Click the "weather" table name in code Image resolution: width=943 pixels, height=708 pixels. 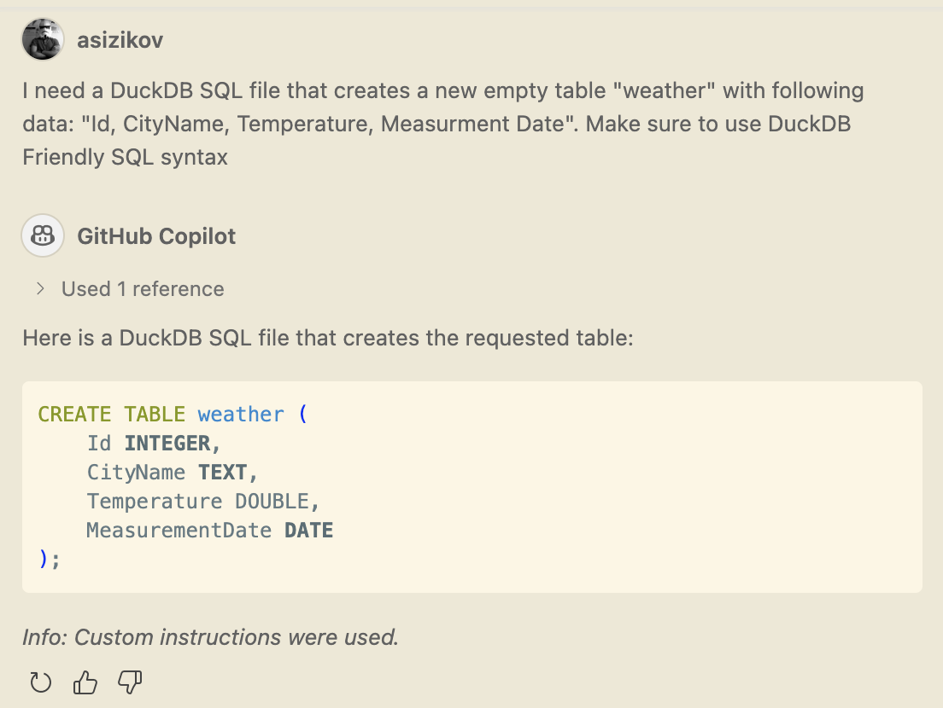click(241, 415)
